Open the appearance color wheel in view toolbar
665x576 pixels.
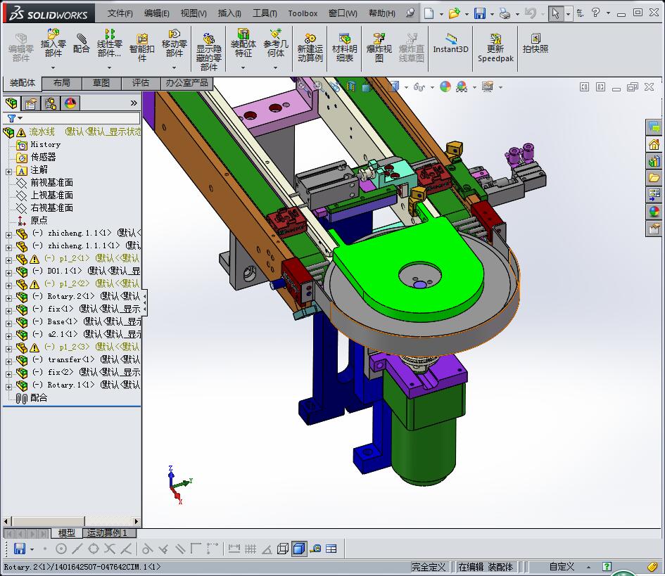tap(445, 87)
